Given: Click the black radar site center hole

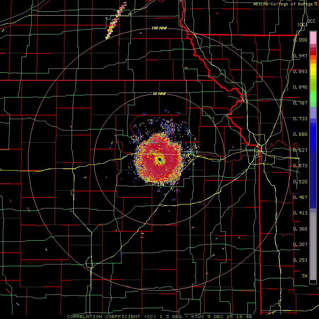Looking at the screenshot, I should tap(160, 160).
